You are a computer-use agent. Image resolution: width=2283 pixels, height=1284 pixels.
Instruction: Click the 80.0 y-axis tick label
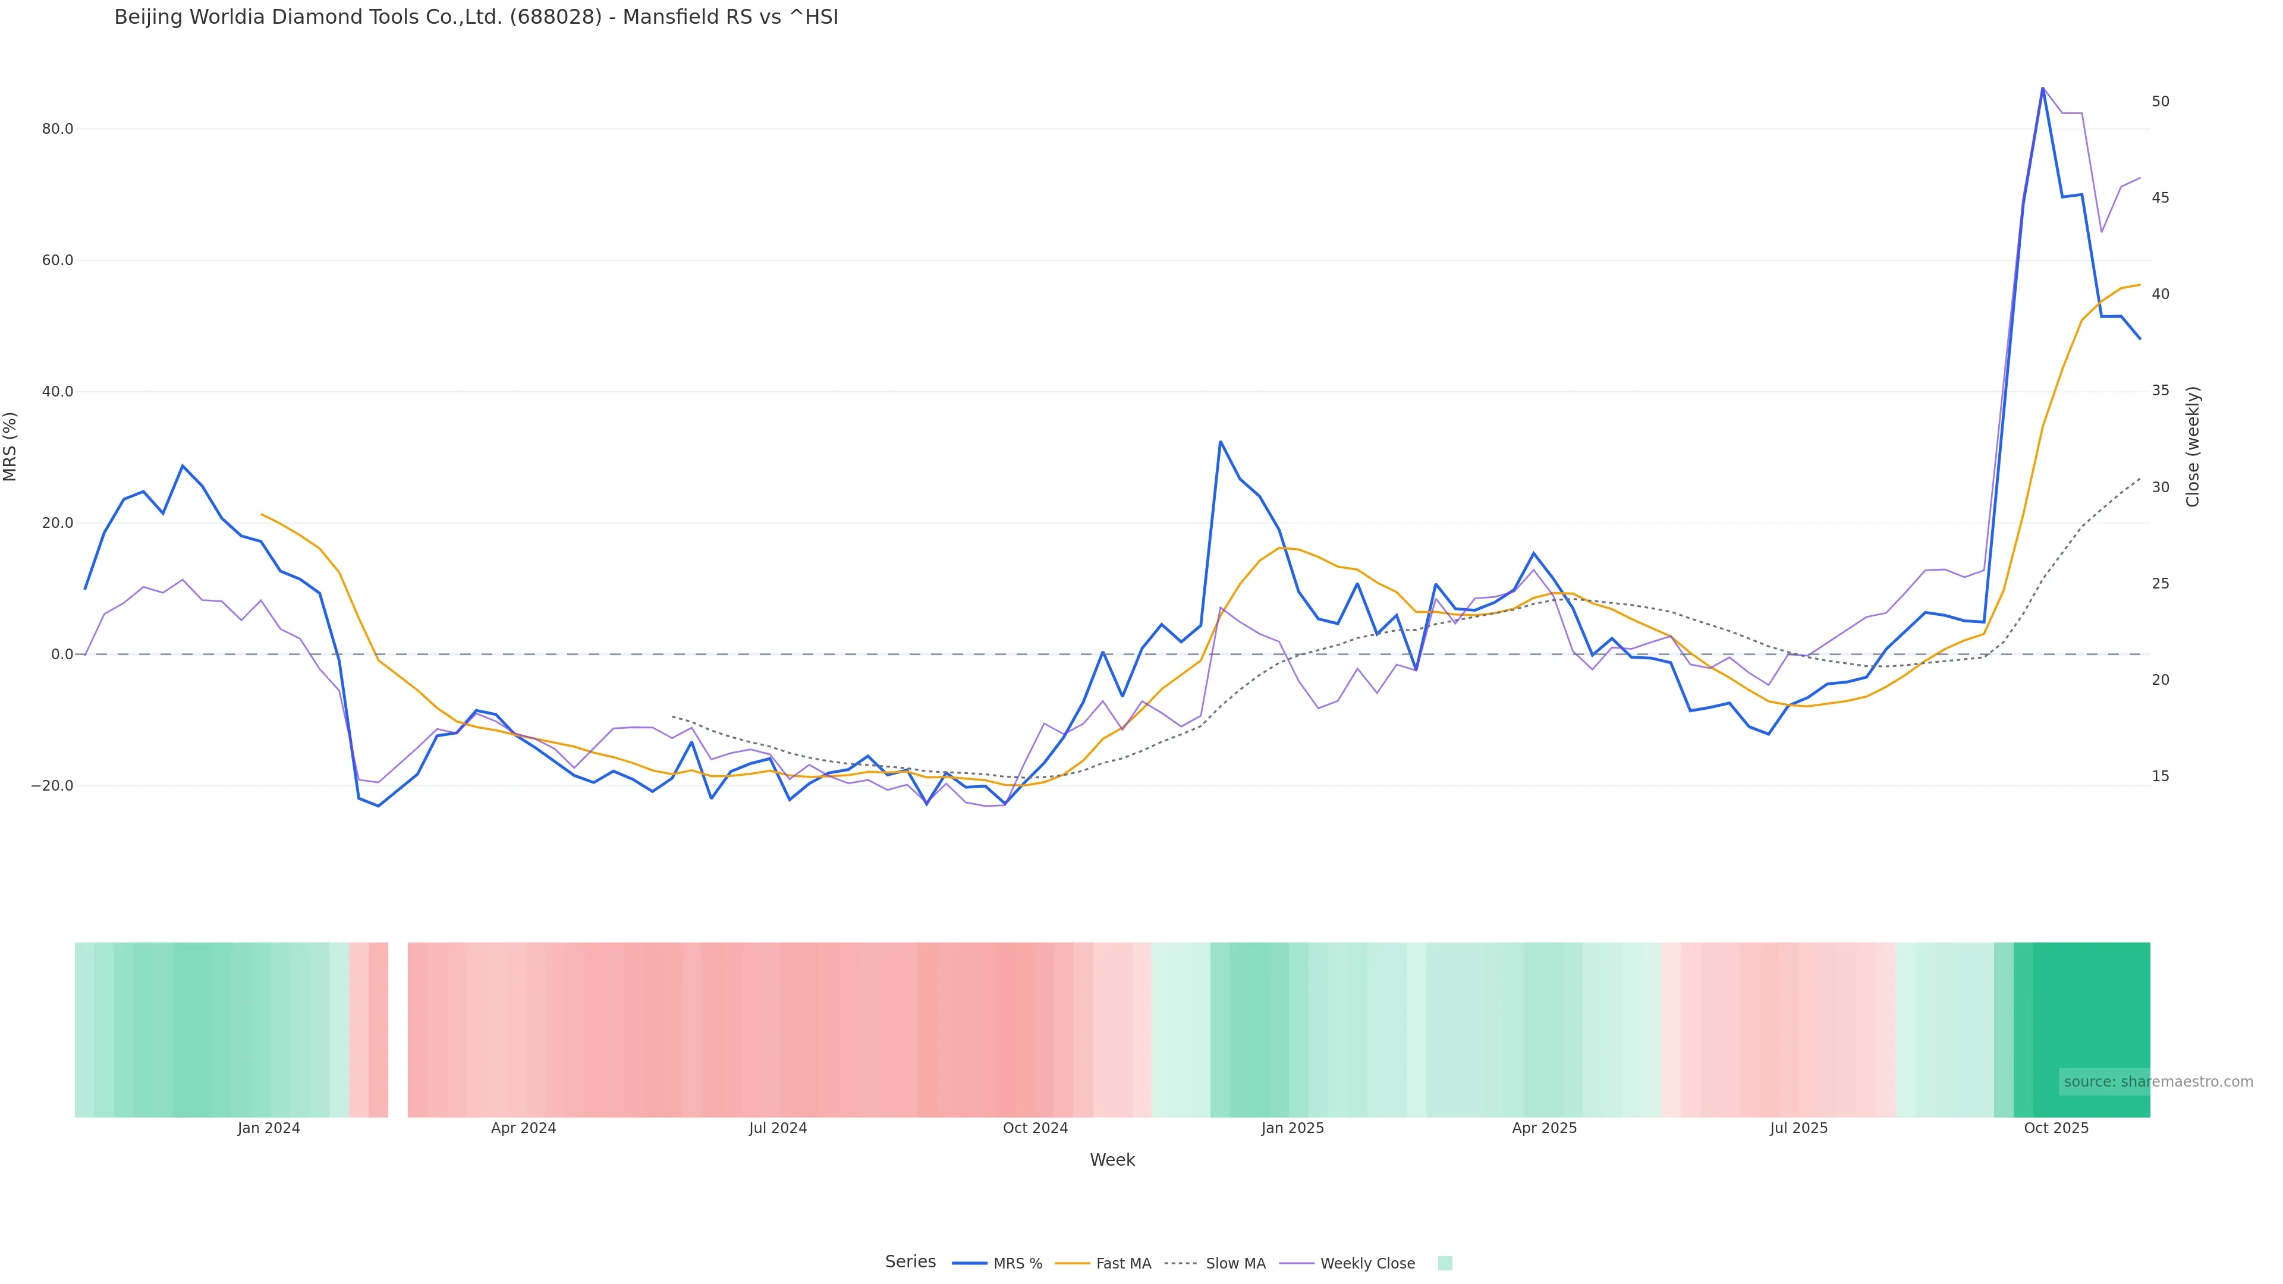pyautogui.click(x=58, y=130)
